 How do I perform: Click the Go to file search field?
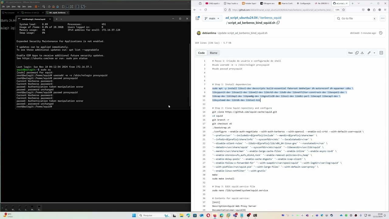[x=356, y=18]
